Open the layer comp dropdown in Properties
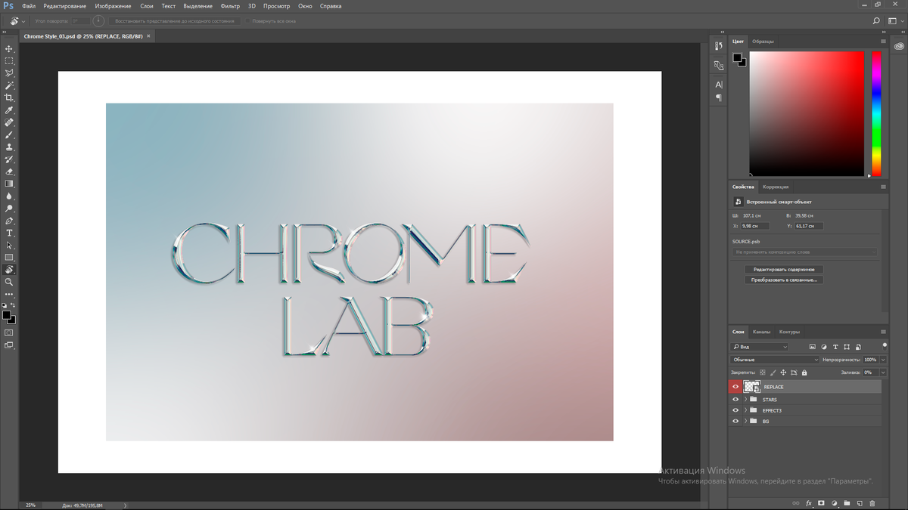 coord(805,252)
